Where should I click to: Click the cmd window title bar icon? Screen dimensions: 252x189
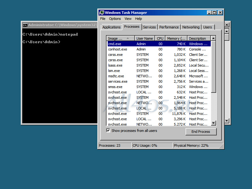coord(25,25)
